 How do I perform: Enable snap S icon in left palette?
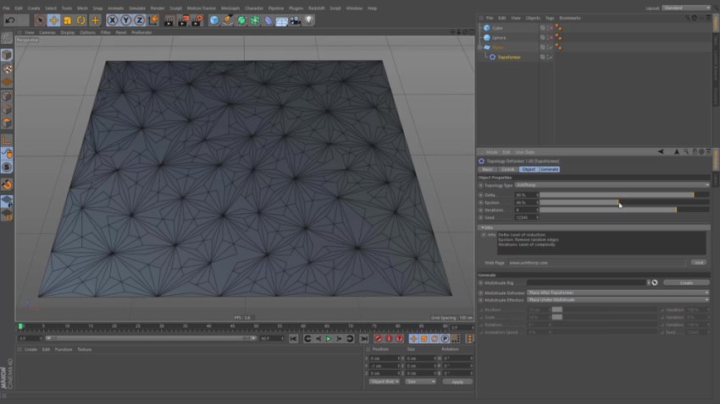pos(7,167)
